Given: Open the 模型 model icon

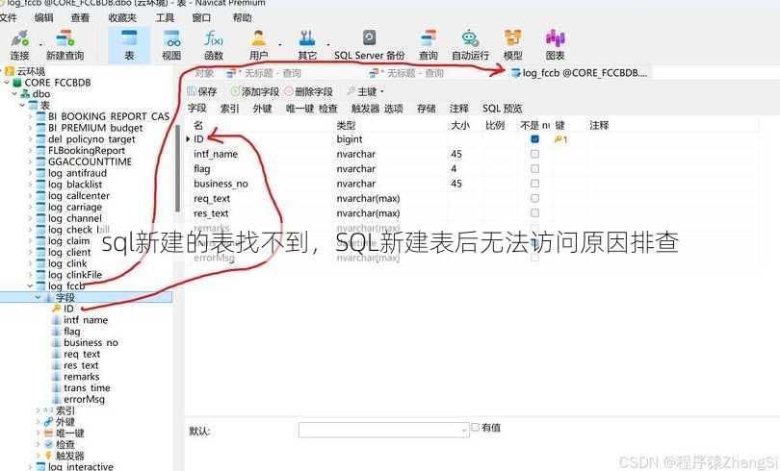Looking at the screenshot, I should coord(513,44).
